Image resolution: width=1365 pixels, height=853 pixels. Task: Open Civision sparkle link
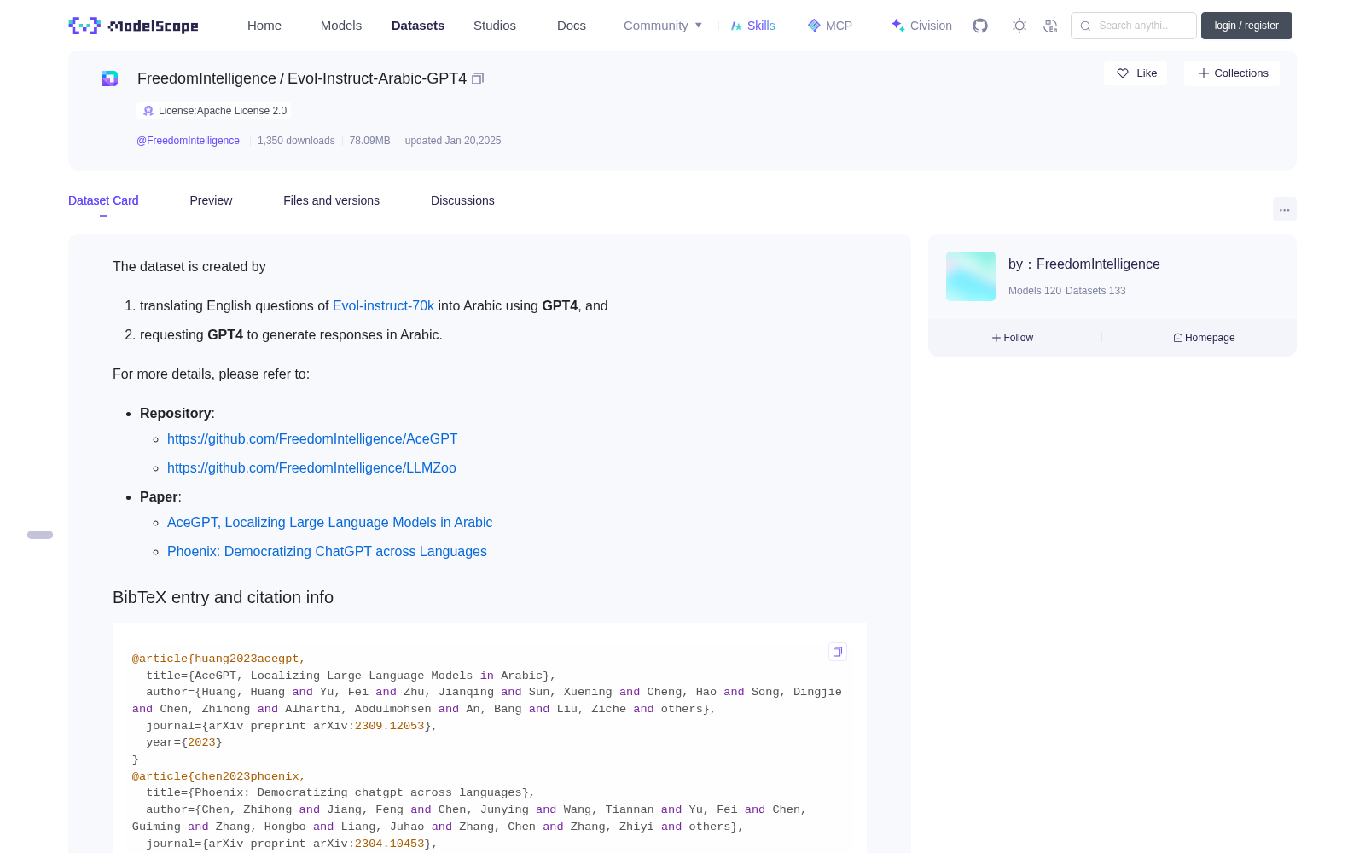[921, 26]
